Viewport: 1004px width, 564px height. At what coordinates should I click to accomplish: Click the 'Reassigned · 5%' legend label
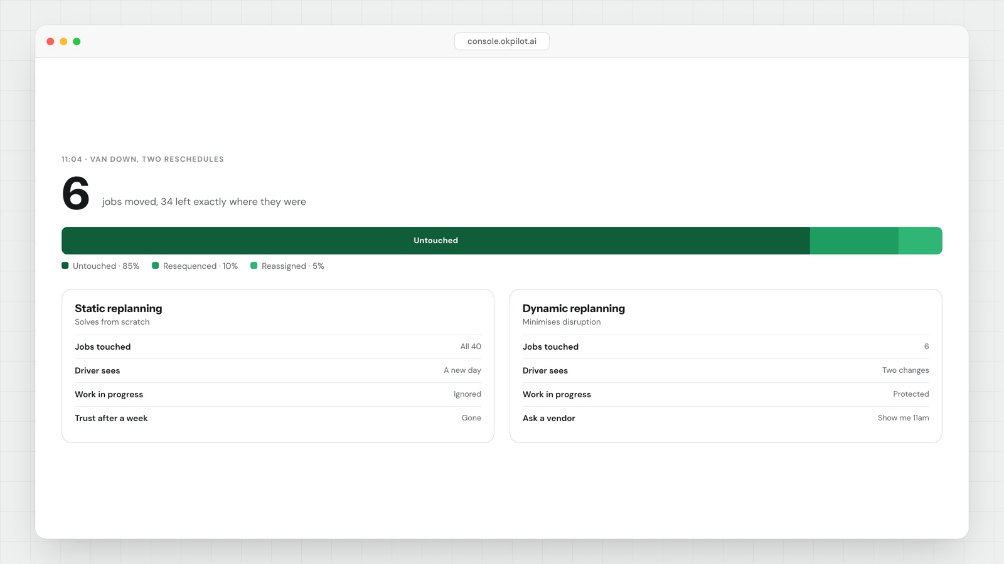point(293,266)
